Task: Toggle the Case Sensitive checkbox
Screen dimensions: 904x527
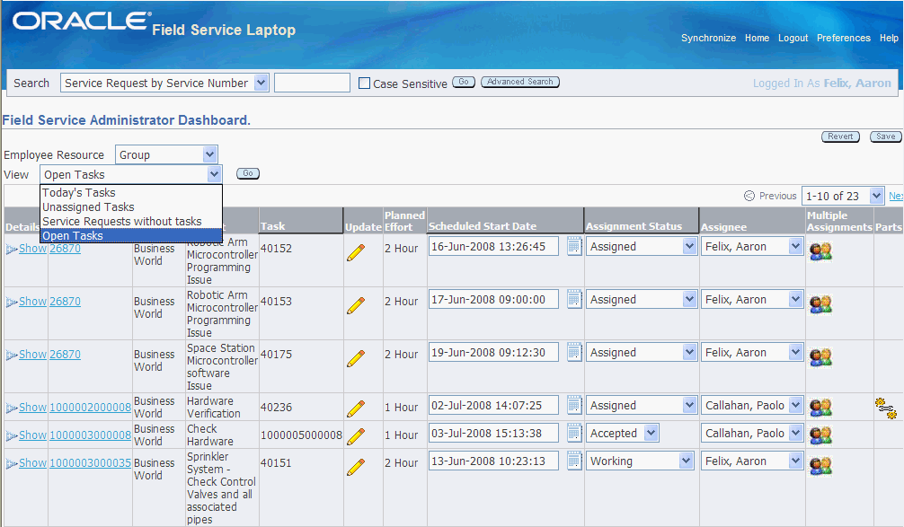Action: click(364, 83)
